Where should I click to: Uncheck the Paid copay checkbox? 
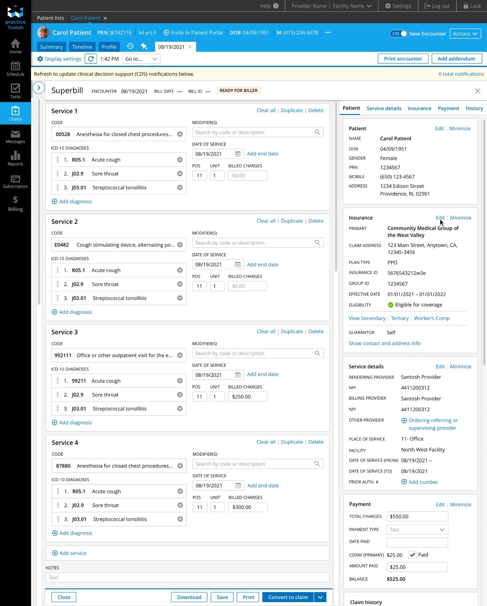click(x=413, y=555)
